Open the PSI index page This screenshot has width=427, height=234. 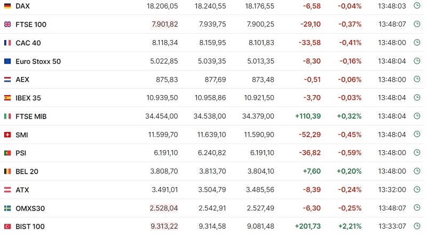(21, 153)
